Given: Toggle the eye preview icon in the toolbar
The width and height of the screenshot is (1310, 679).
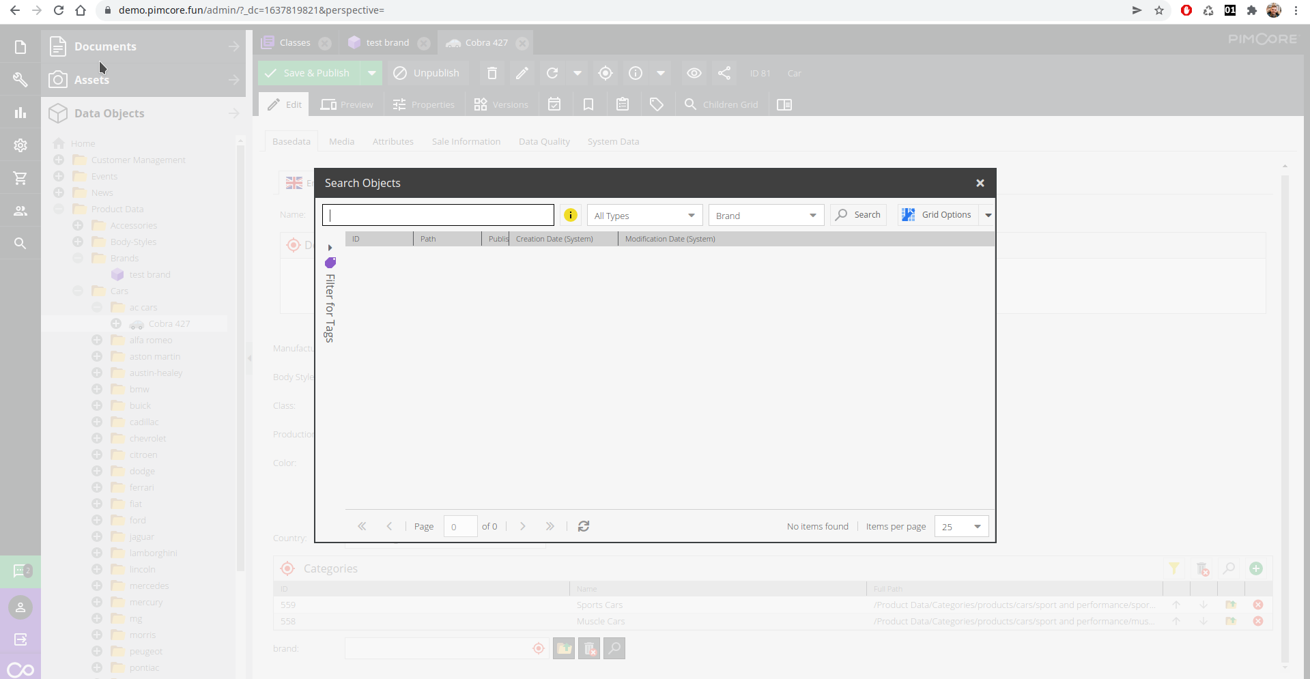Looking at the screenshot, I should [x=694, y=73].
